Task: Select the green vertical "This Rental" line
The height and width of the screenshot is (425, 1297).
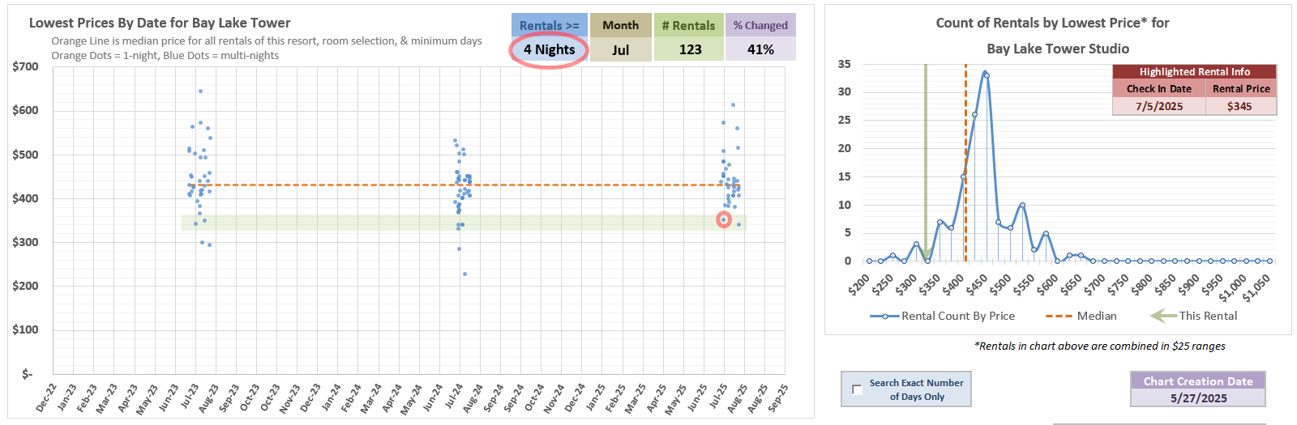Action: [x=925, y=162]
